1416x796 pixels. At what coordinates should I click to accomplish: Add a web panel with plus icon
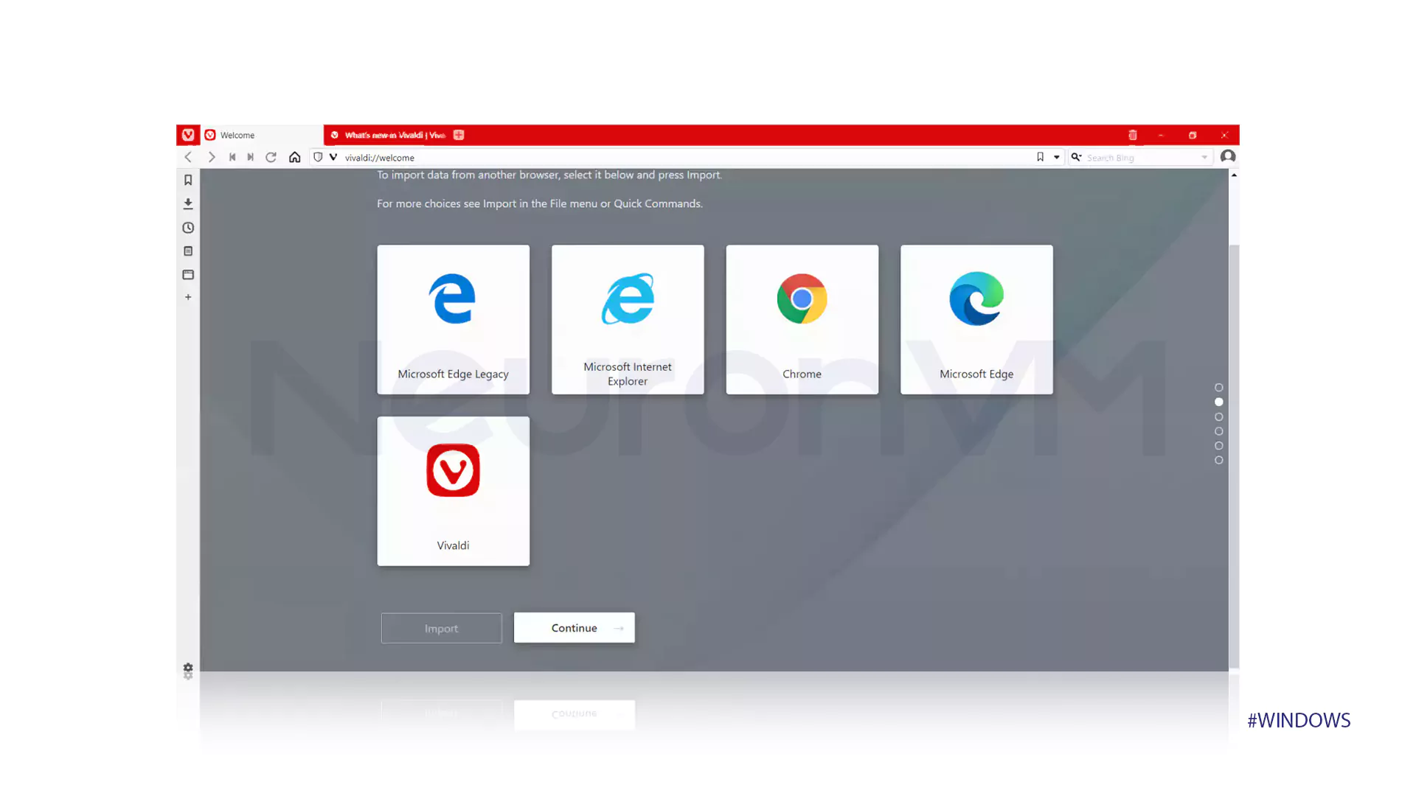(188, 297)
